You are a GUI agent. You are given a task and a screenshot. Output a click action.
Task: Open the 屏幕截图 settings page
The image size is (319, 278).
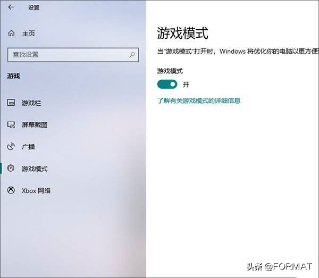pyautogui.click(x=35, y=125)
